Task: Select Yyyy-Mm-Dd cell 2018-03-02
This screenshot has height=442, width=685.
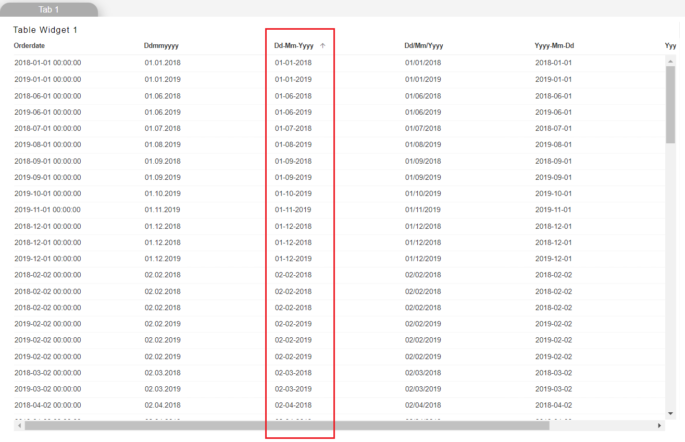Action: tap(553, 373)
